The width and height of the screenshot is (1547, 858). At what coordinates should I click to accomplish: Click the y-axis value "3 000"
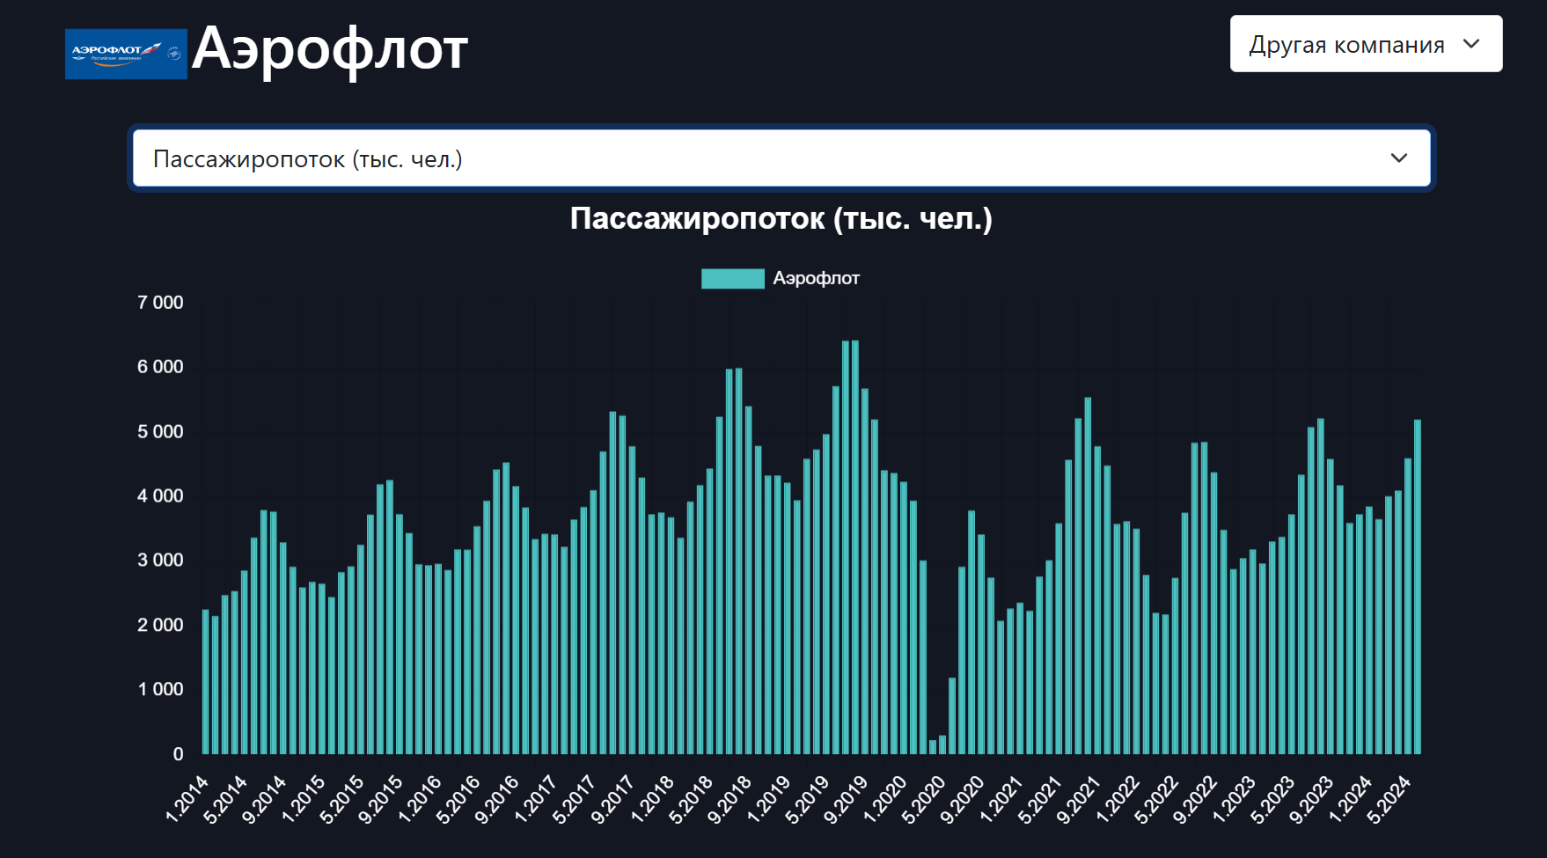(x=160, y=561)
